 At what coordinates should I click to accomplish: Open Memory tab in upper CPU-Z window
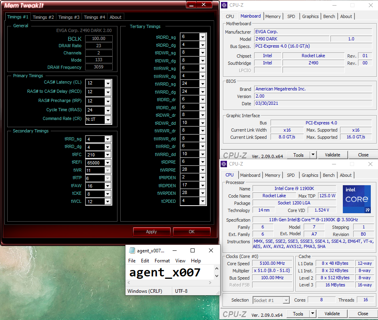coord(273,16)
